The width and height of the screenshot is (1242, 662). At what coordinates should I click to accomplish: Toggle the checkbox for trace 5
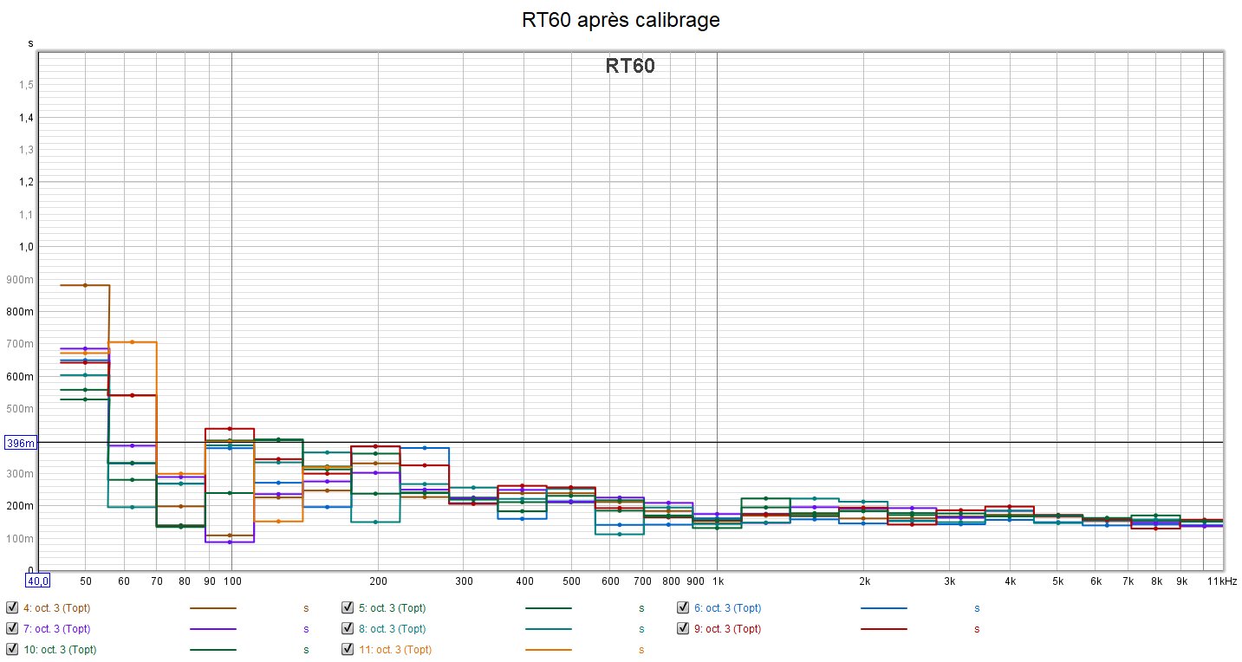(348, 608)
